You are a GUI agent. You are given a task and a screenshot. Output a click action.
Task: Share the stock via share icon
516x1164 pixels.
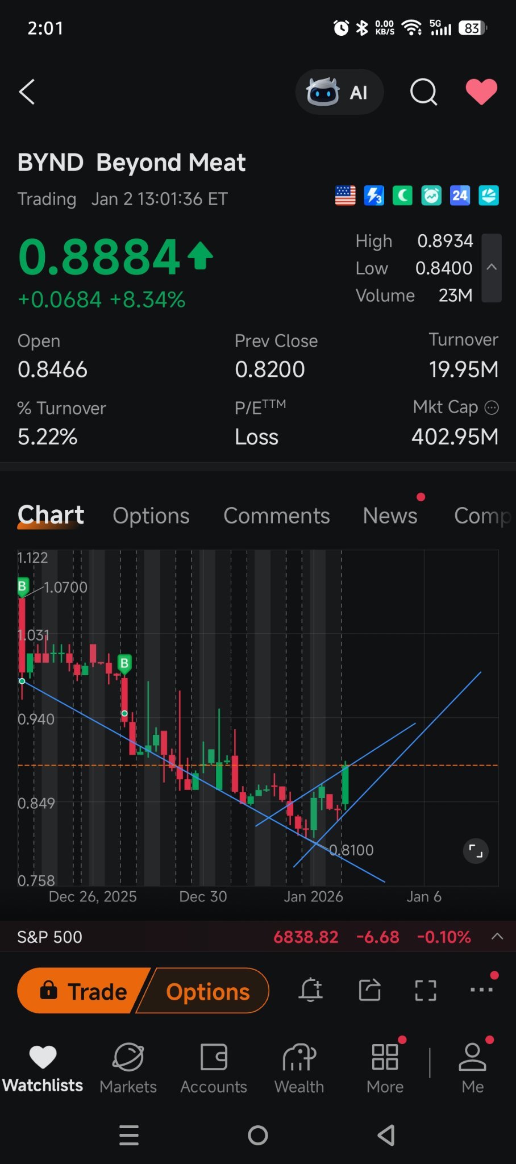point(369,990)
